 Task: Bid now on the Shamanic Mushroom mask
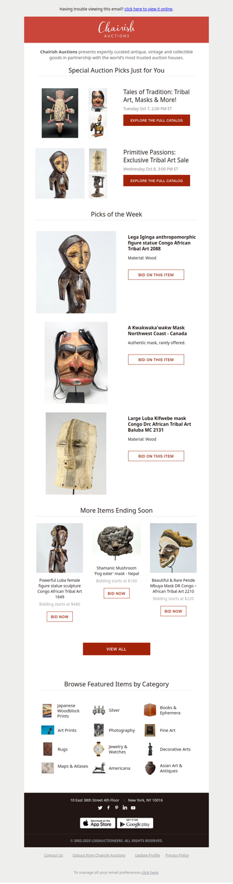pos(116,593)
